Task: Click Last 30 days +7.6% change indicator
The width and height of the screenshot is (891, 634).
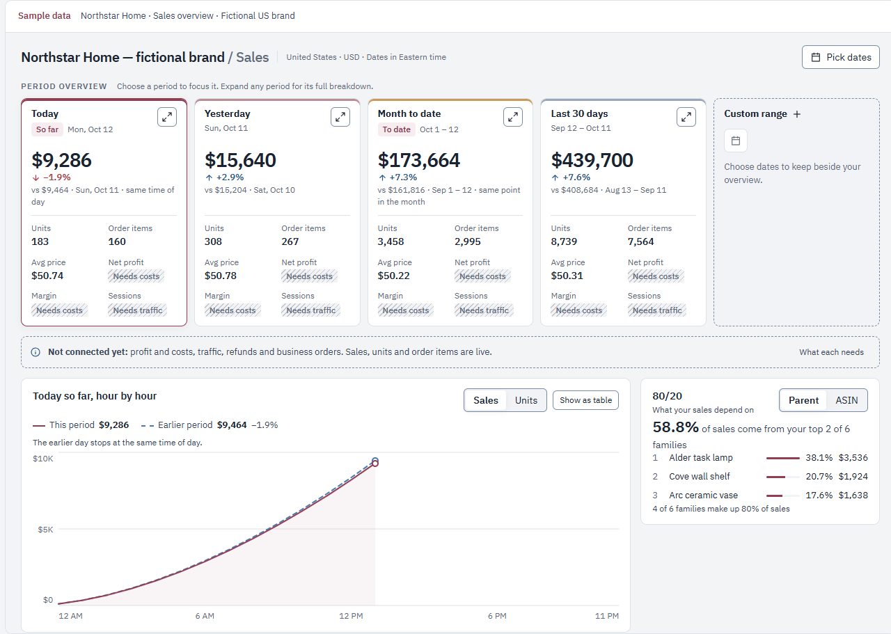Action: coord(571,177)
